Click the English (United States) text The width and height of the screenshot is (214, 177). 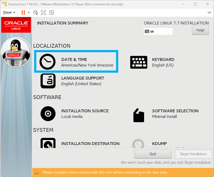point(81,84)
